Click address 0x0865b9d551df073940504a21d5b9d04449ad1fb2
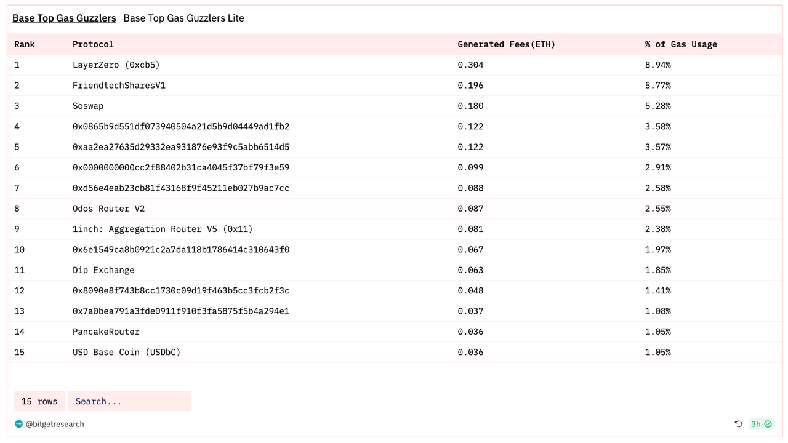This screenshot has height=443, width=788. tap(181, 126)
